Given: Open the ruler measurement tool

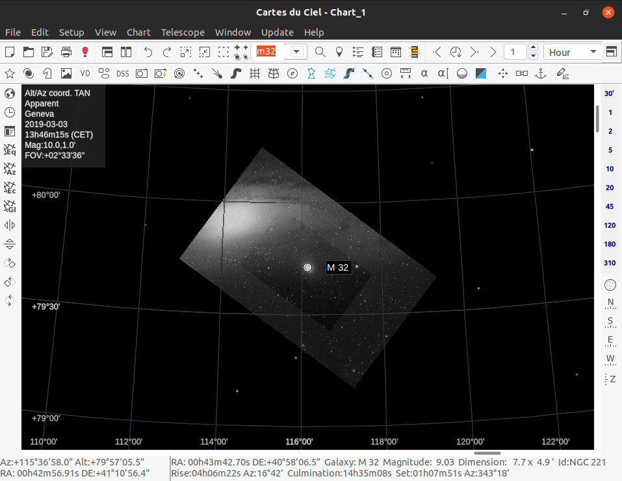Looking at the screenshot, I should click(x=406, y=73).
